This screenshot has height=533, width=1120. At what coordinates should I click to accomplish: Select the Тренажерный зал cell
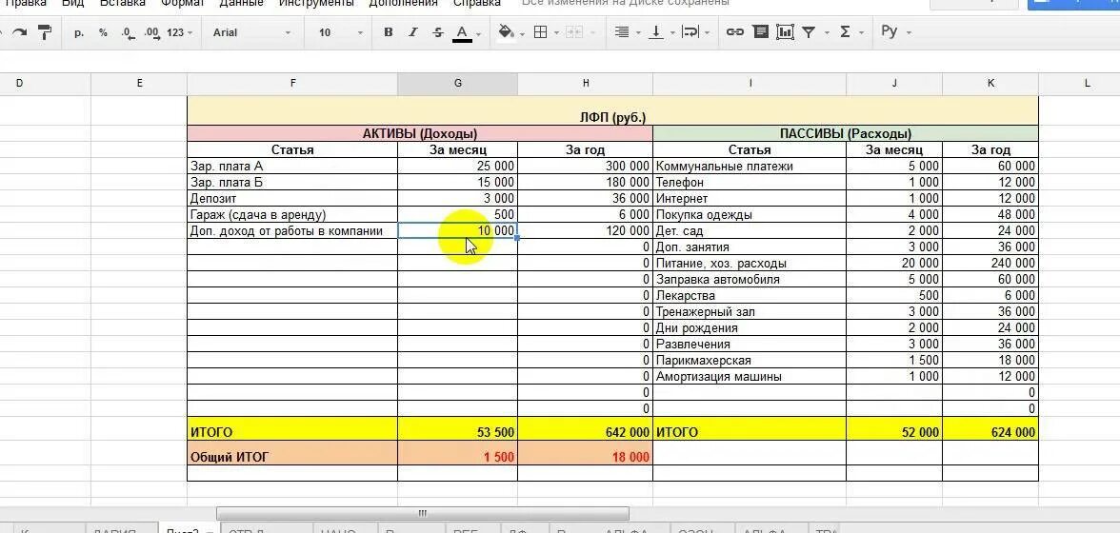pos(750,312)
